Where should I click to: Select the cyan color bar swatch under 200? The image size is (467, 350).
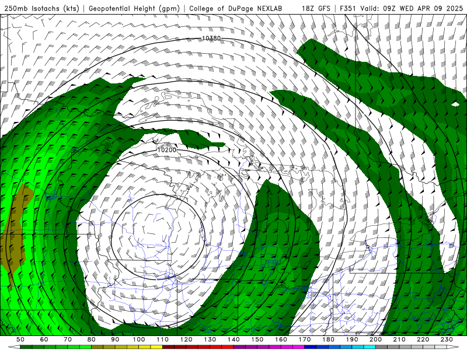(370, 347)
